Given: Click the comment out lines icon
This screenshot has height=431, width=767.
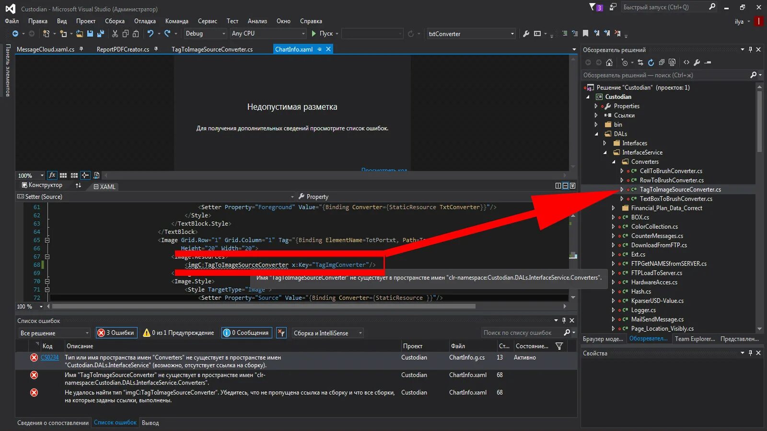Looking at the screenshot, I should coord(565,34).
